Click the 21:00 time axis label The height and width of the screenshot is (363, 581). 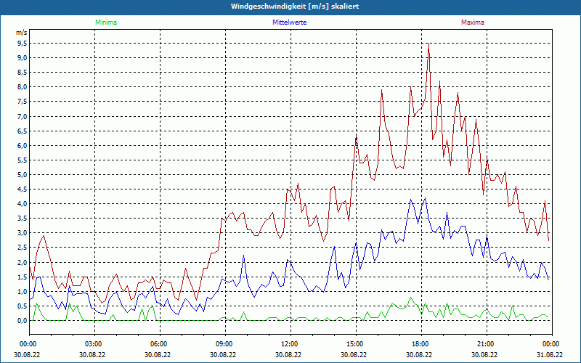click(x=484, y=344)
